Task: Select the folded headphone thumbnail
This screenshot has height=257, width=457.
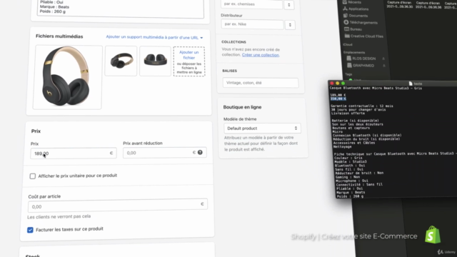Action: [x=121, y=61]
